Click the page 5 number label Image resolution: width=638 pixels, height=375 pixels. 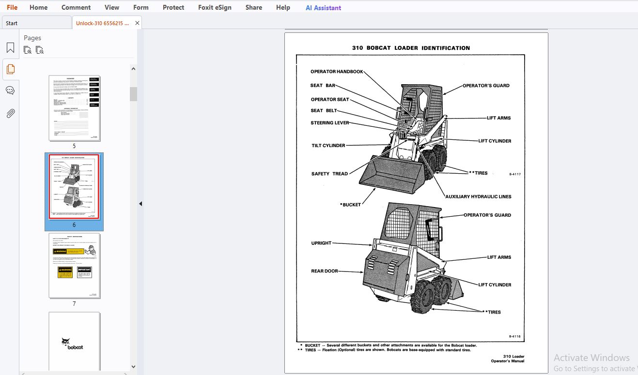(74, 146)
